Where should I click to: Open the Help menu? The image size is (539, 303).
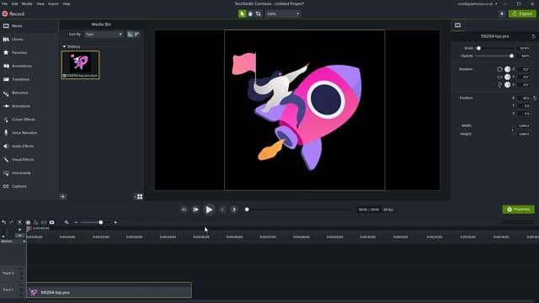[x=67, y=3]
